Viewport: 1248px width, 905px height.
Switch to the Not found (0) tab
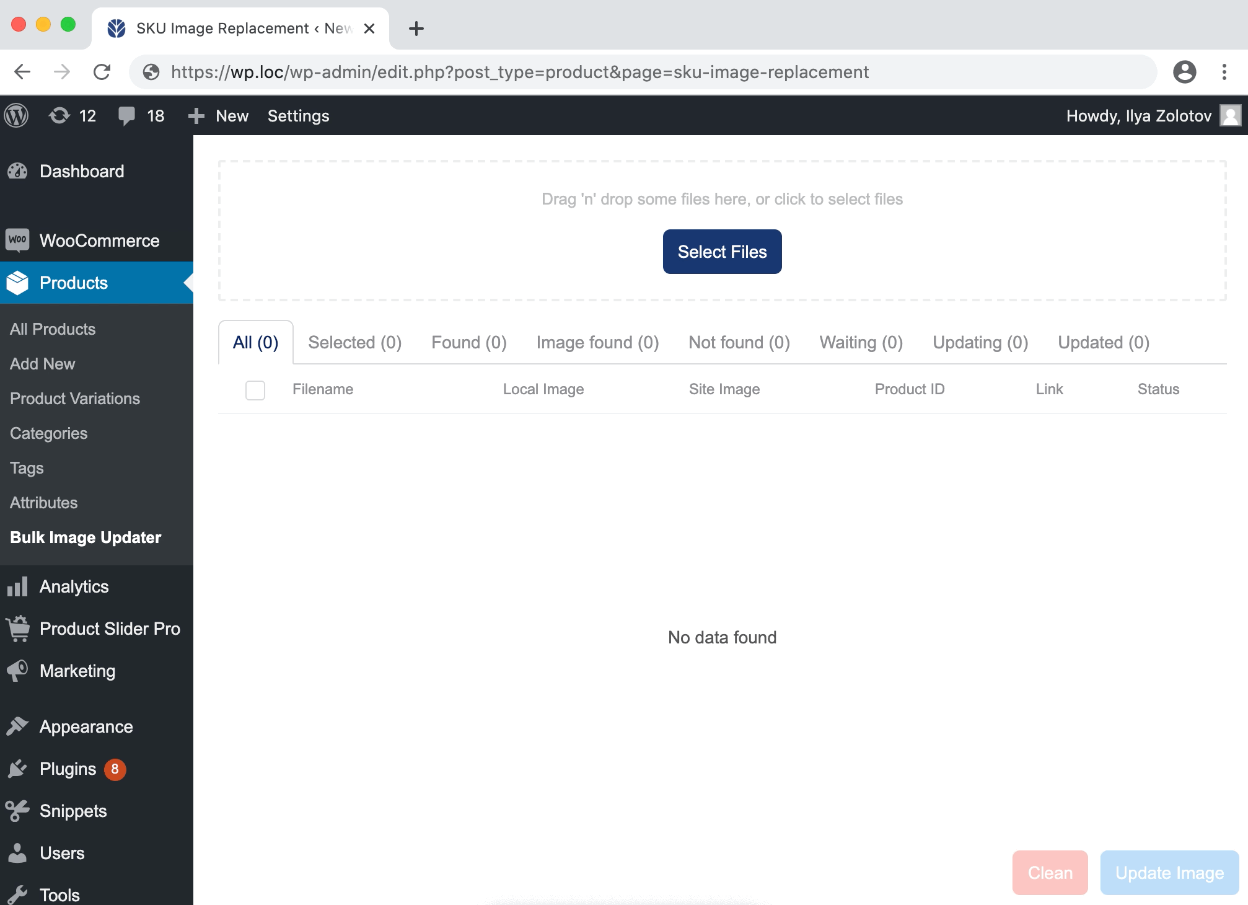[739, 342]
